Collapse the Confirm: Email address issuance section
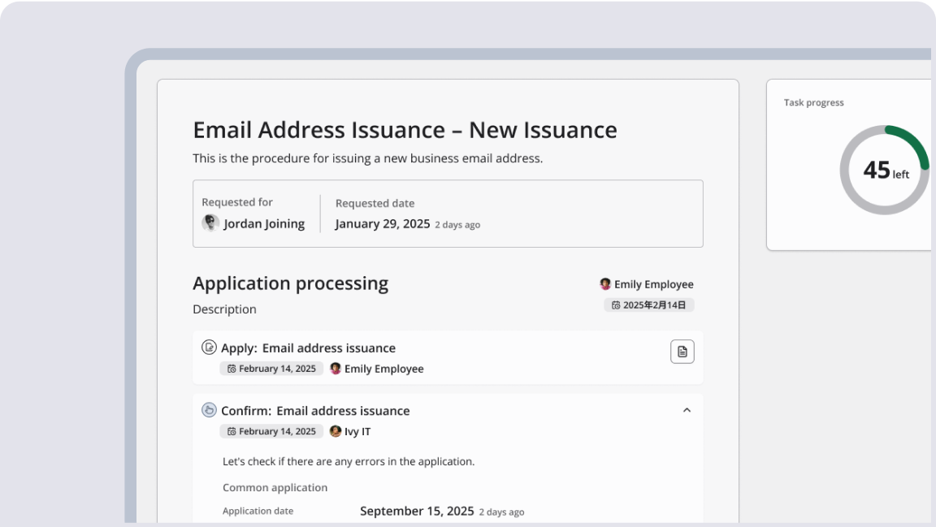Viewport: 936px width, 527px height. (687, 410)
